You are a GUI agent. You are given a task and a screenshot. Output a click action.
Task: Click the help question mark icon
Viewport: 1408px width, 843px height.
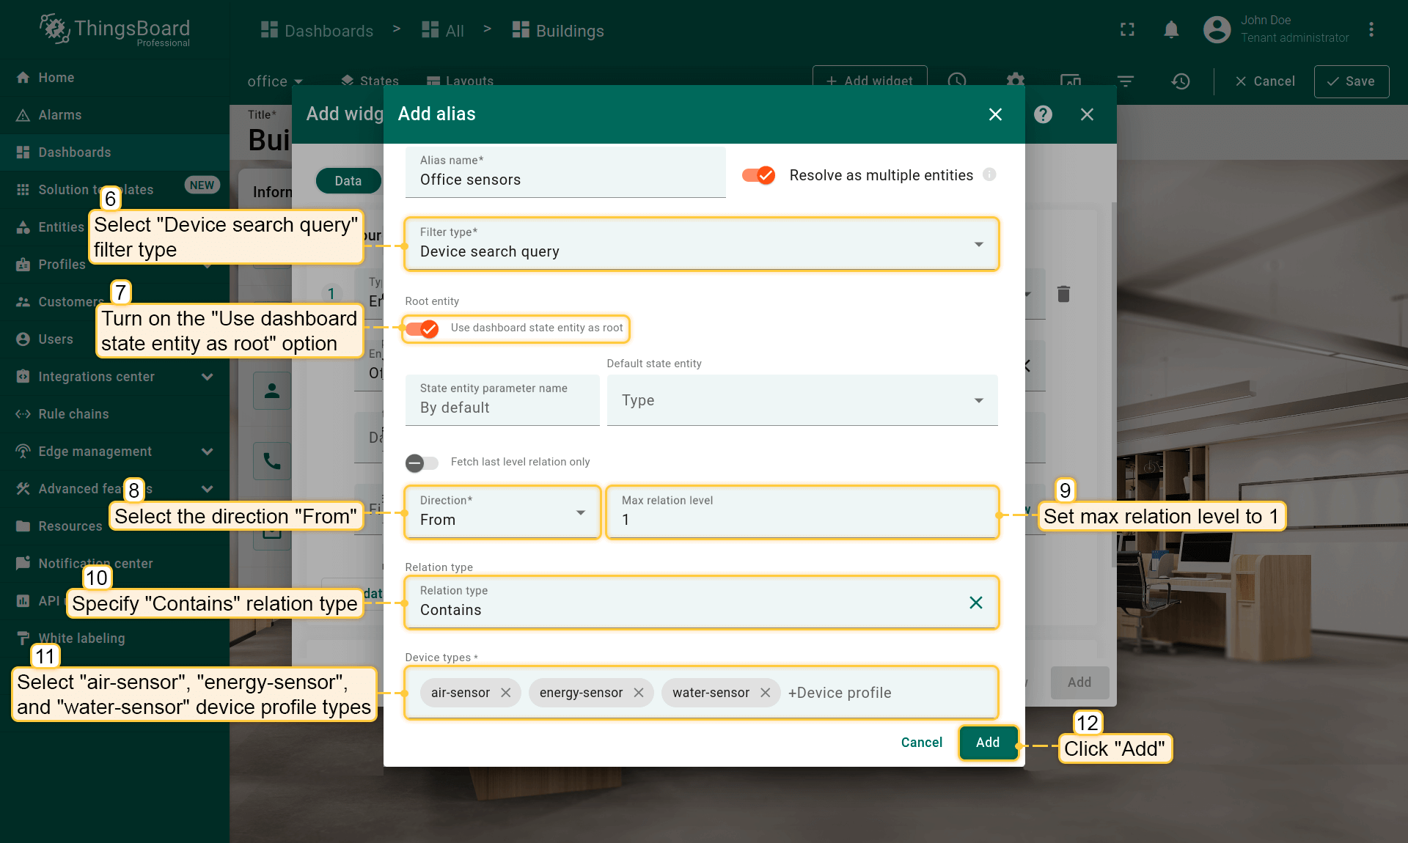coord(1043,114)
